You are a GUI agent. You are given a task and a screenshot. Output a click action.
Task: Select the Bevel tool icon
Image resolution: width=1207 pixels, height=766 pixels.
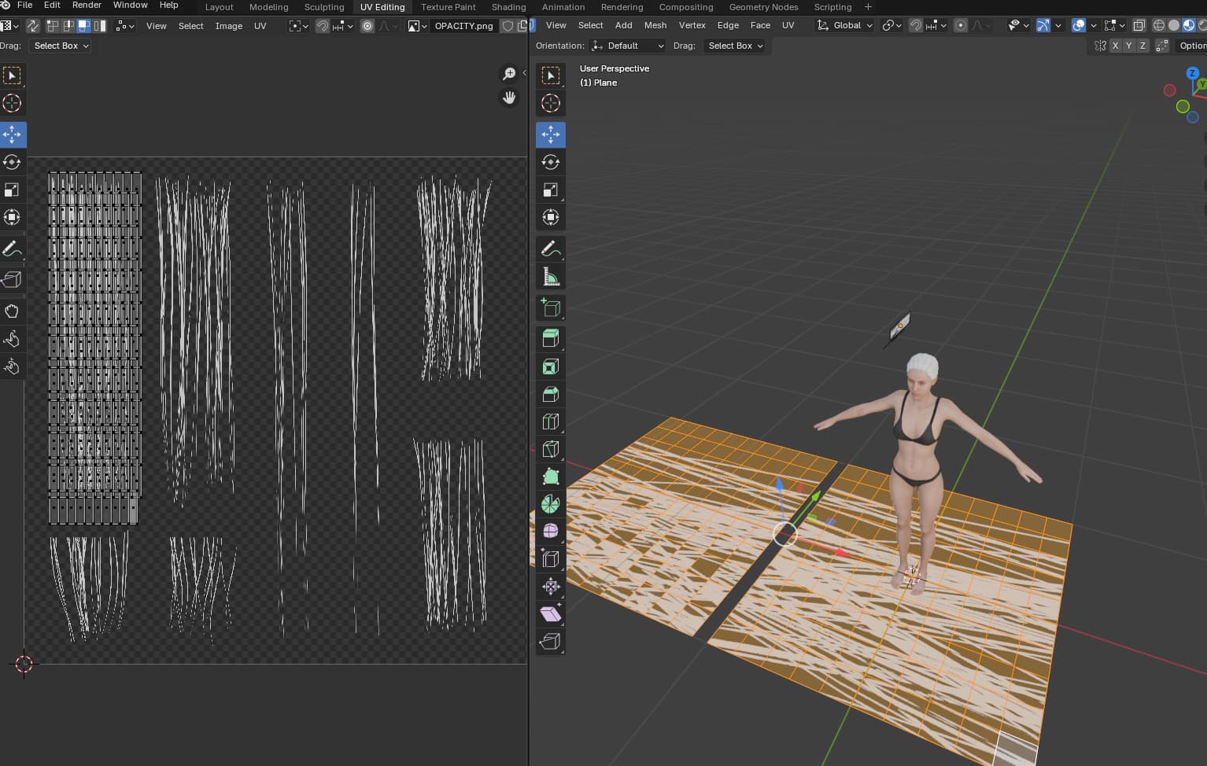coord(550,394)
